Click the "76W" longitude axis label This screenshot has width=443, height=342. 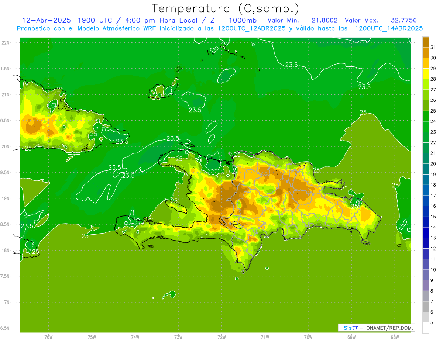click(48, 337)
